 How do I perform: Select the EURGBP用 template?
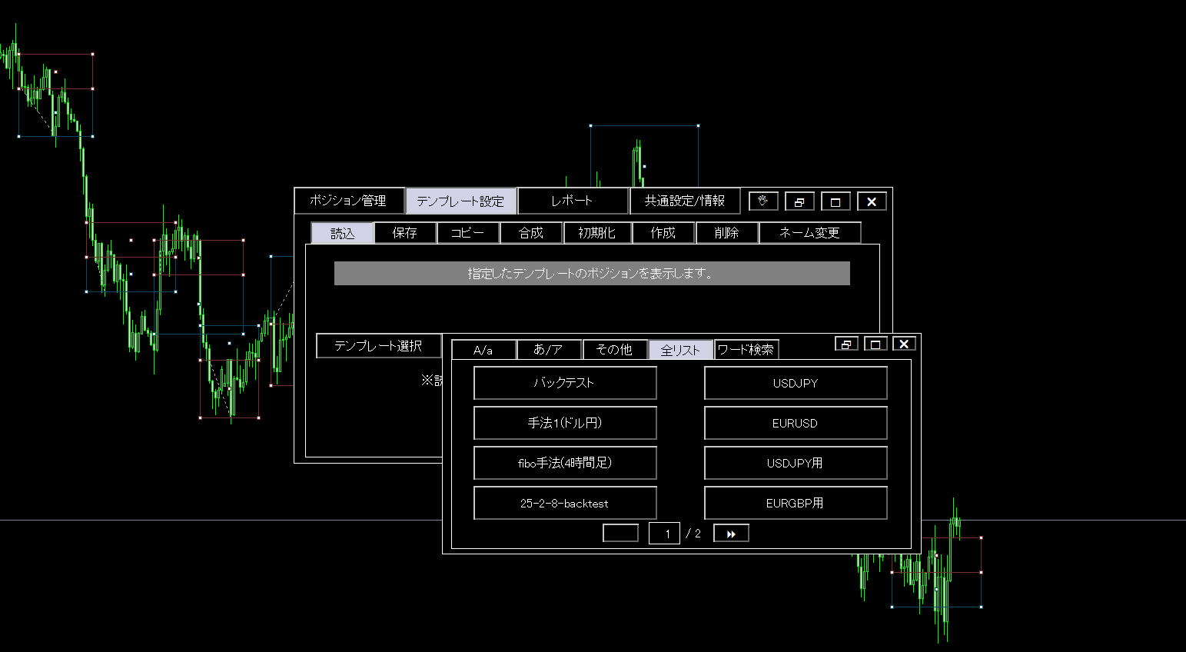[796, 503]
